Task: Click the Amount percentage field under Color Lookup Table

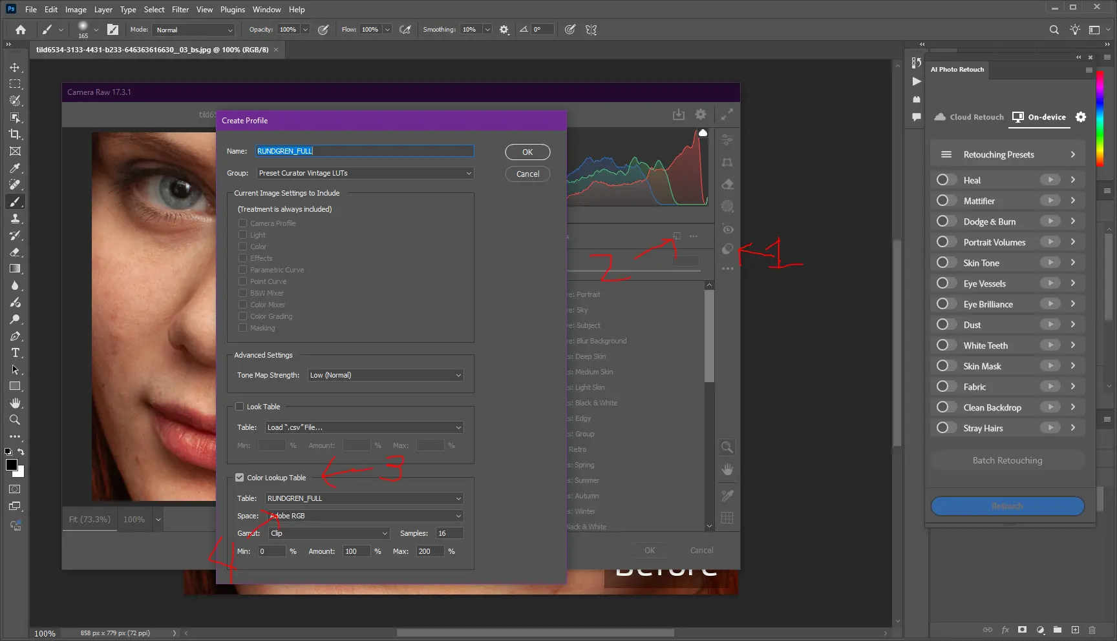Action: pos(356,551)
